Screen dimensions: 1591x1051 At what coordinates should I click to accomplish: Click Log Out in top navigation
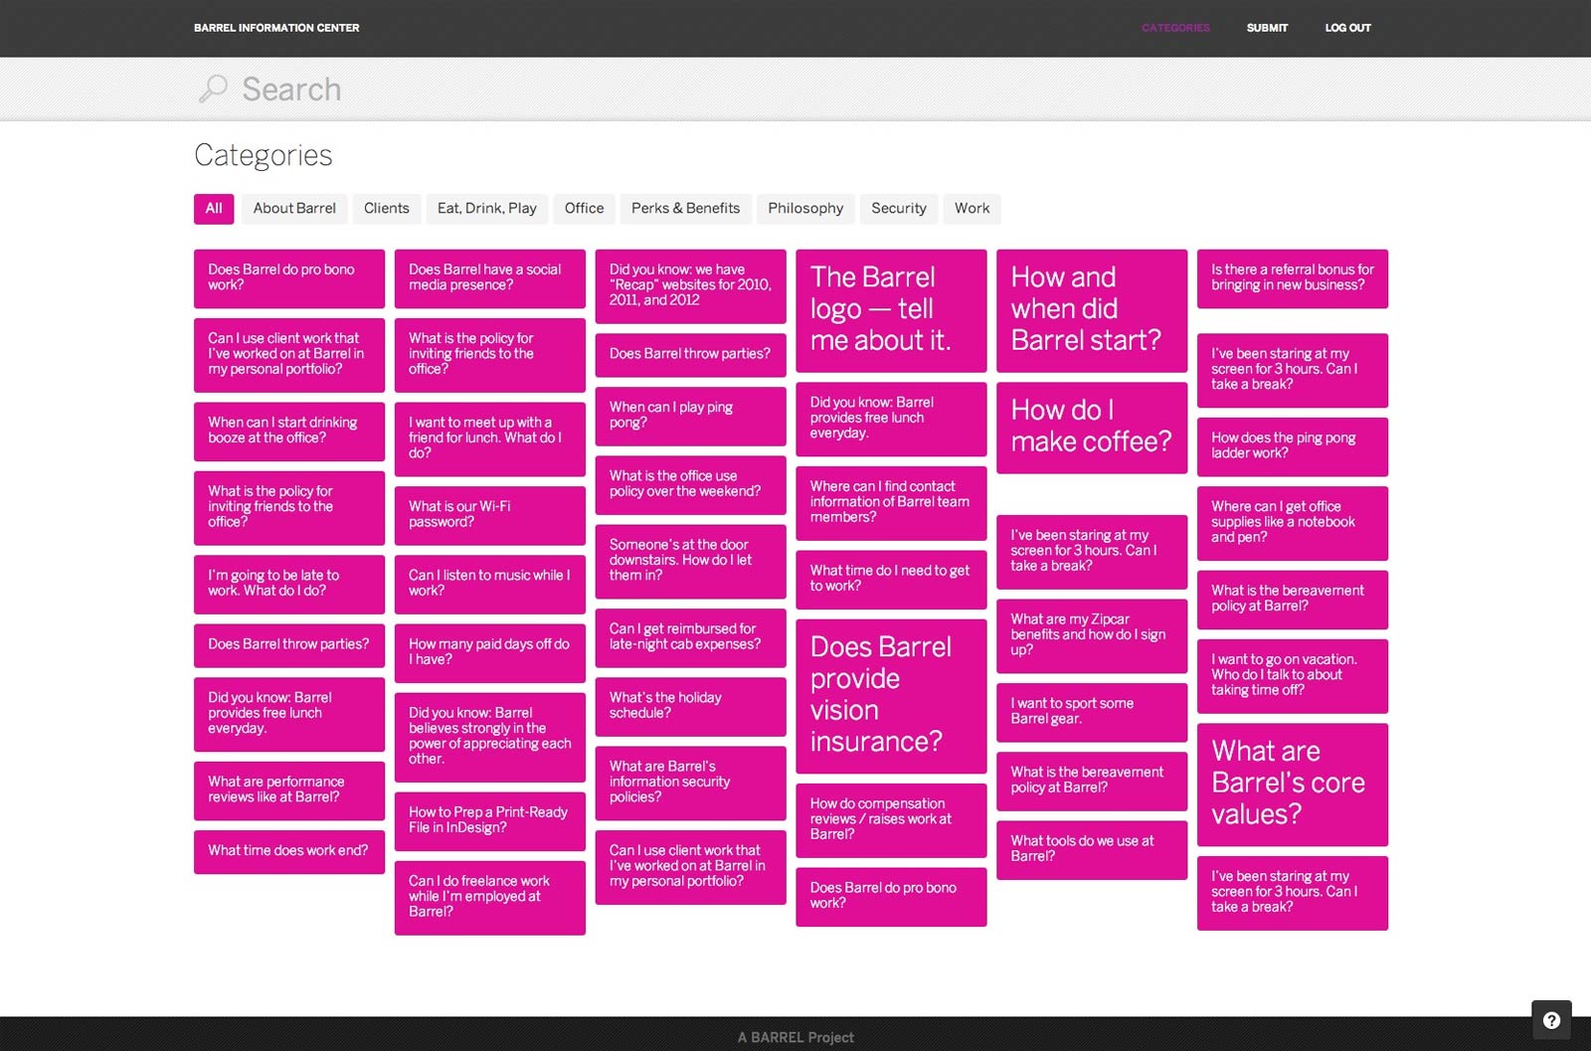[1347, 28]
